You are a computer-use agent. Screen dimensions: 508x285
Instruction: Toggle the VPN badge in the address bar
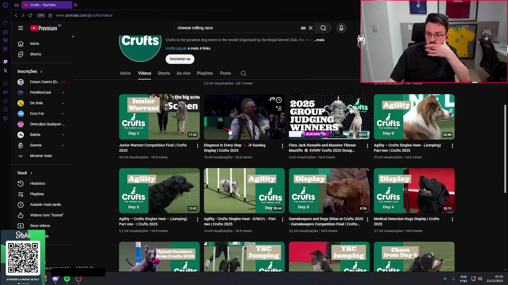(x=41, y=15)
